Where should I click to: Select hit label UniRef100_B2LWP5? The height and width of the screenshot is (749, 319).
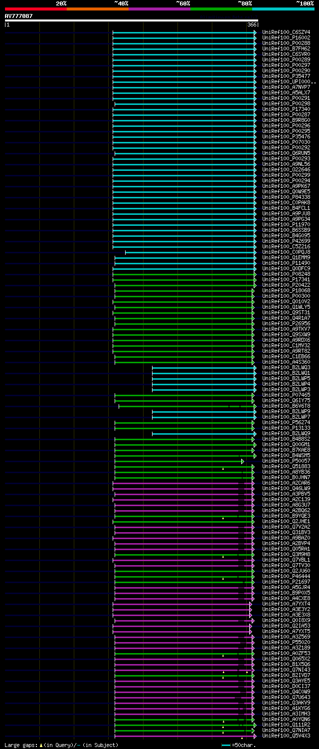tap(286, 378)
